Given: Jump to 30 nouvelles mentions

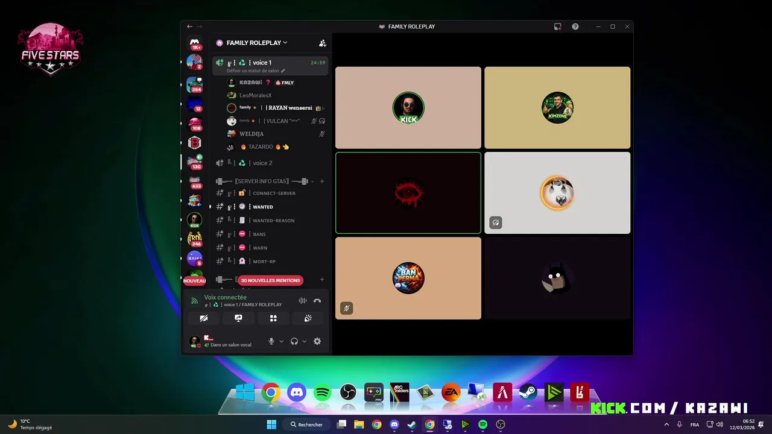Looking at the screenshot, I should [270, 280].
